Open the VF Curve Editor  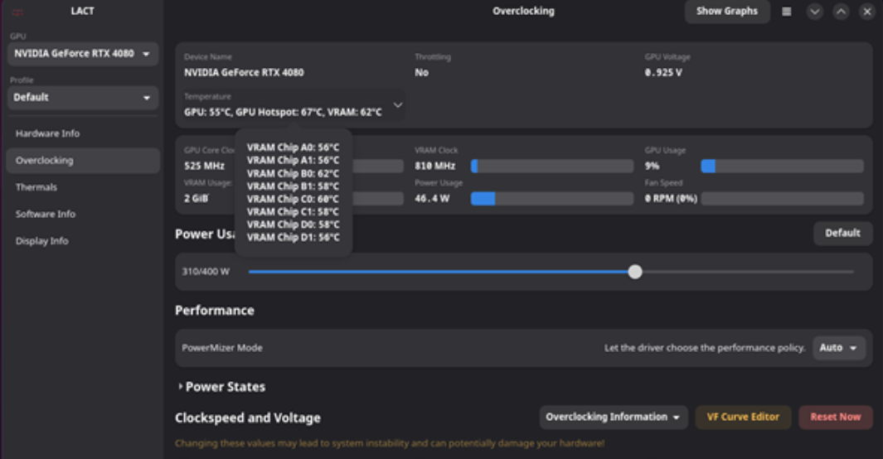click(744, 418)
